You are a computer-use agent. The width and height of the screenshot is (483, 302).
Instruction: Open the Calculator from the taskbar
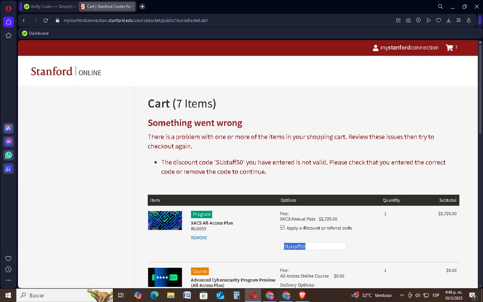237,295
